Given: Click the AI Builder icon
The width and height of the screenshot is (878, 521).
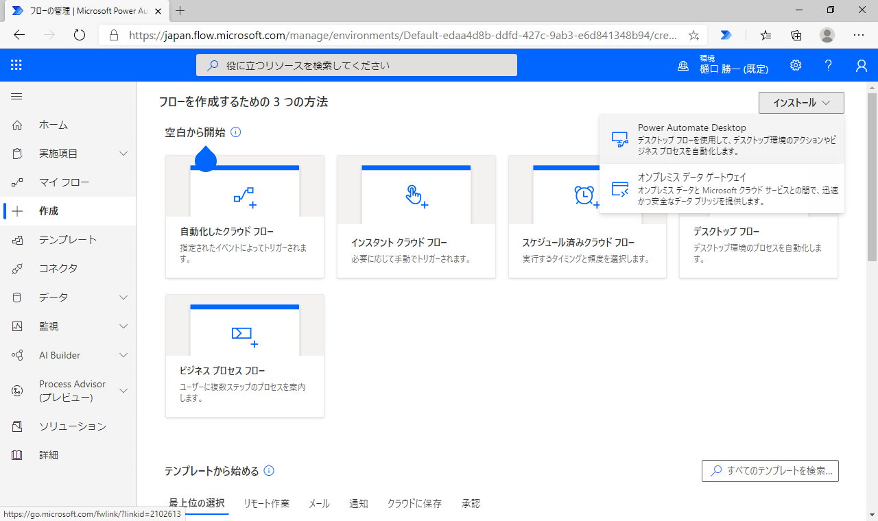Looking at the screenshot, I should pos(17,355).
